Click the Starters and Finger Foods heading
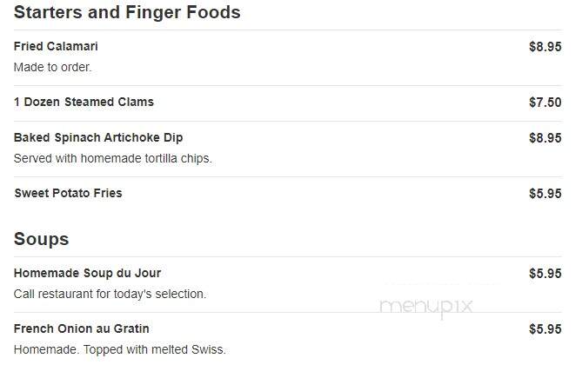 [x=127, y=12]
